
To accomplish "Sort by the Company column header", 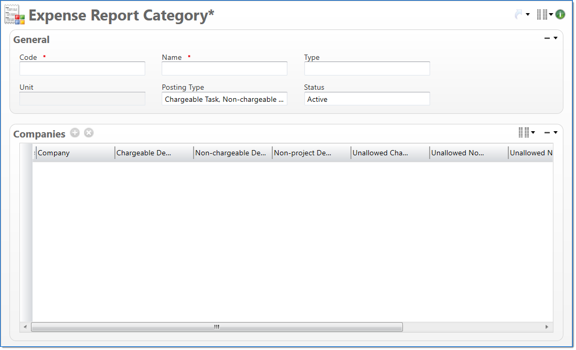I will (74, 153).
